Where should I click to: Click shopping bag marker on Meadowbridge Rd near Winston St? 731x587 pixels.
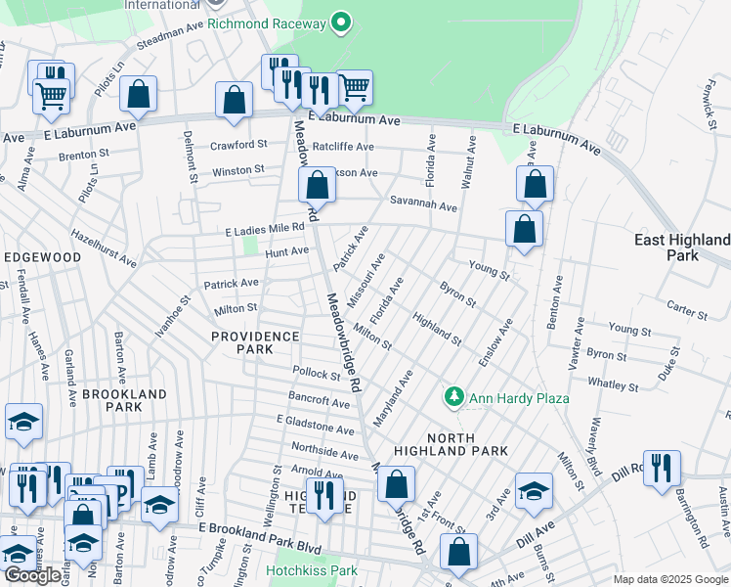(317, 184)
